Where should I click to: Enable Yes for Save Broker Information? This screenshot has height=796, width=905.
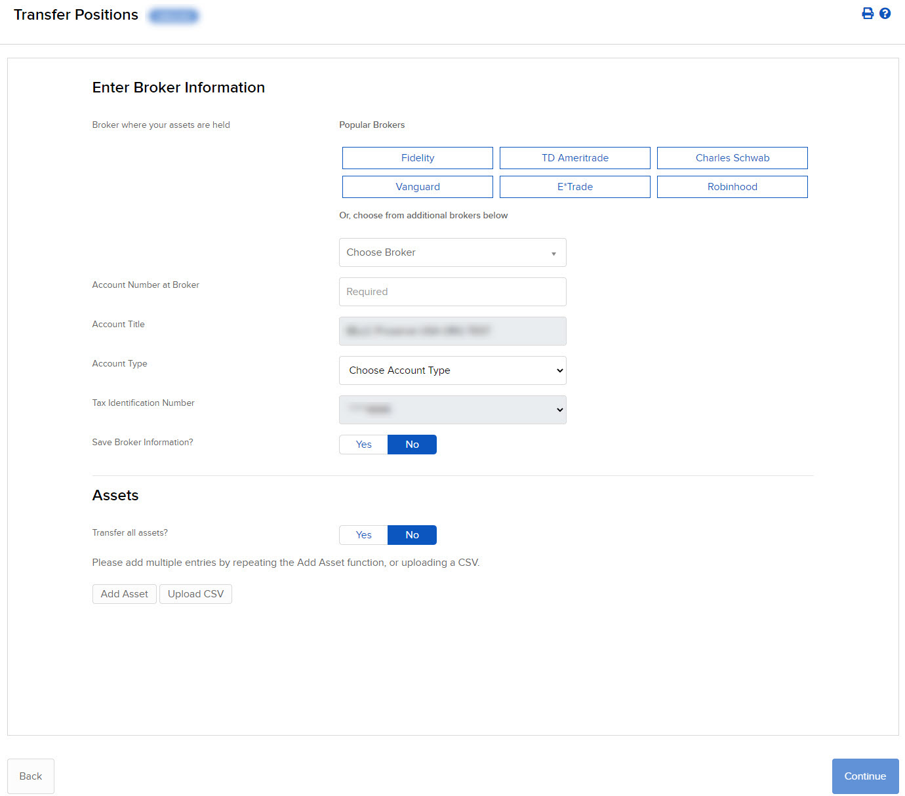pyautogui.click(x=363, y=444)
